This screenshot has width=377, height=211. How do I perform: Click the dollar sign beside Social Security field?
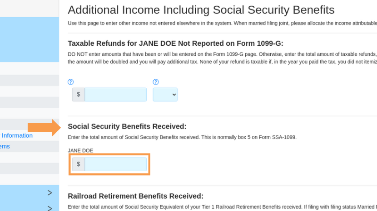coord(79,164)
